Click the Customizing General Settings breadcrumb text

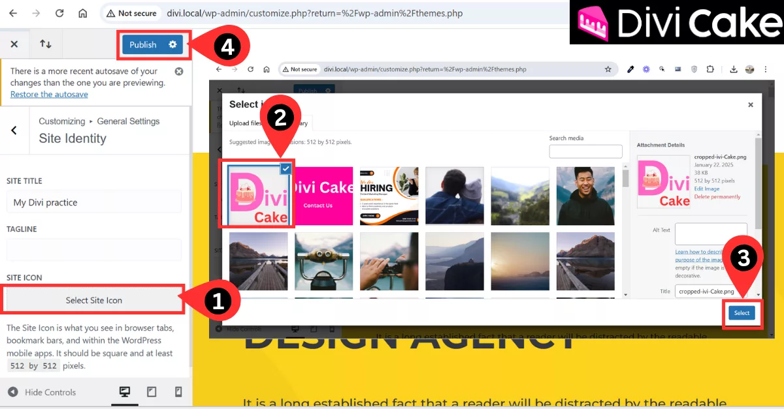[x=99, y=121]
